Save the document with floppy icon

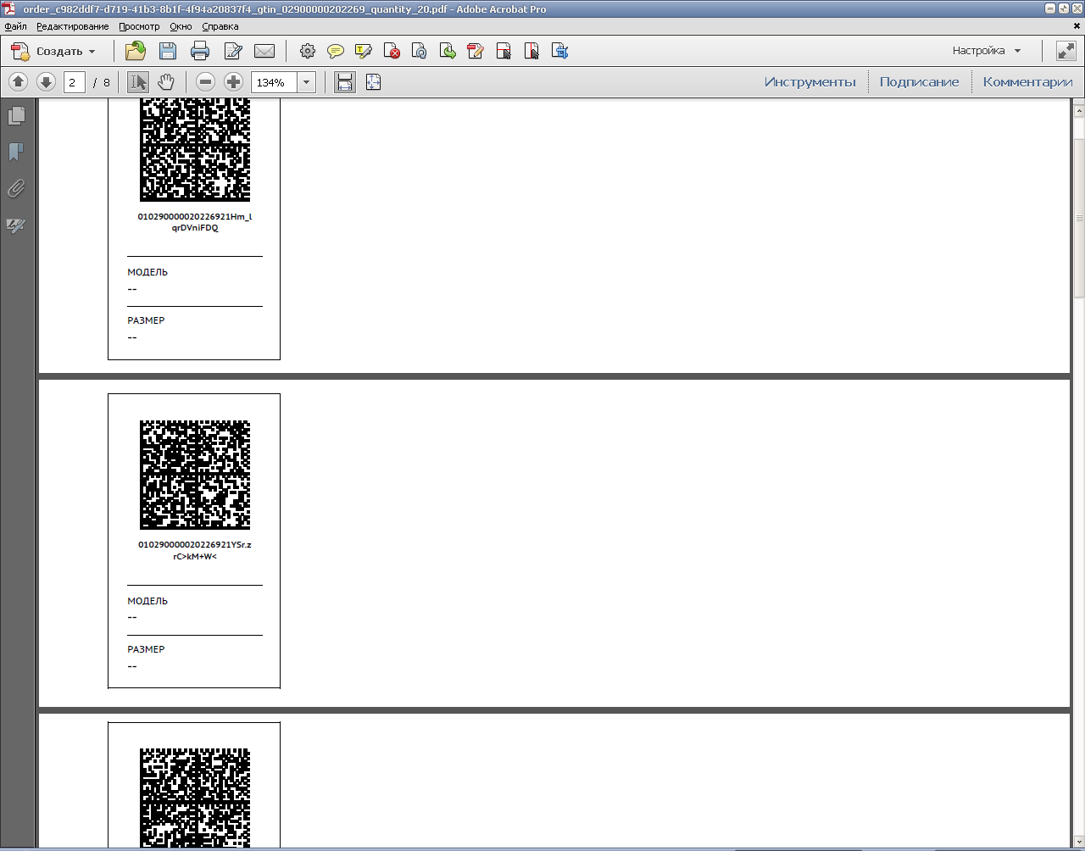[x=168, y=51]
